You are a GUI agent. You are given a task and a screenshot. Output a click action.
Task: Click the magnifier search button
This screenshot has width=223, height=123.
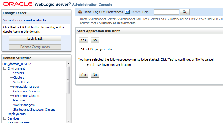click(185, 12)
